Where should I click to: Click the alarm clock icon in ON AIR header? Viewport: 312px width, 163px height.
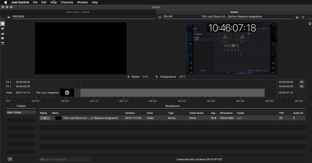(x=303, y=18)
